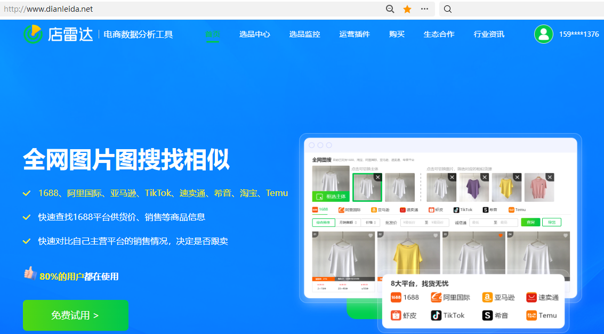Click the green 查询 query button
The image size is (604, 334).
pos(530,222)
